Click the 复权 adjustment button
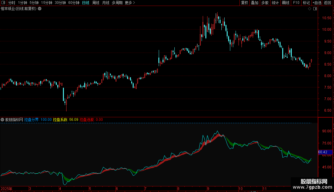Viewport: 334px width, 192px height. point(244,3)
